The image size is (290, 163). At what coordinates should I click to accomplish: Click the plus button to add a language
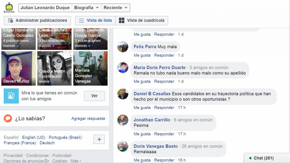click(99, 139)
